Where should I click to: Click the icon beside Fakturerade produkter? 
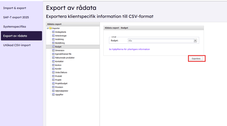click(53, 58)
